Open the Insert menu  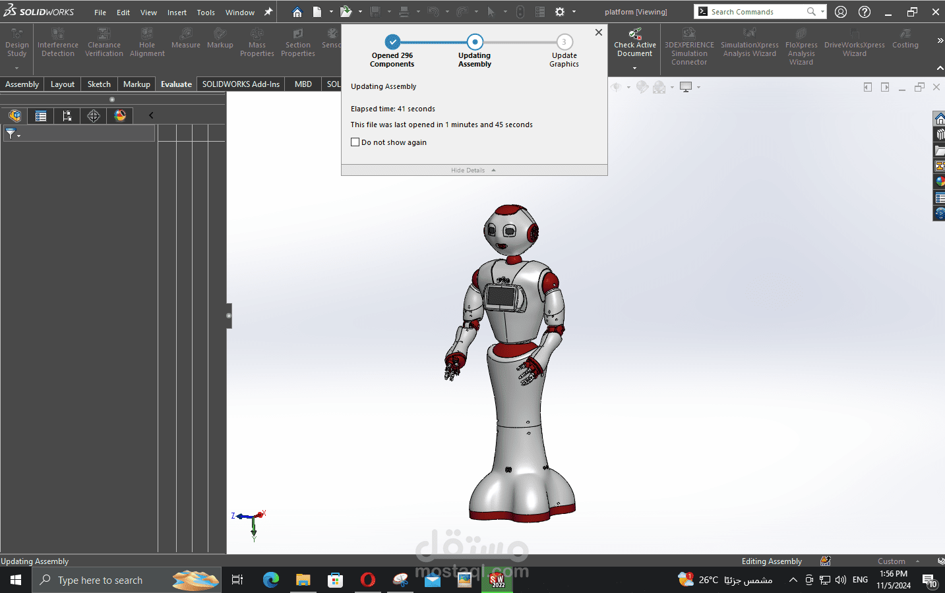[177, 13]
